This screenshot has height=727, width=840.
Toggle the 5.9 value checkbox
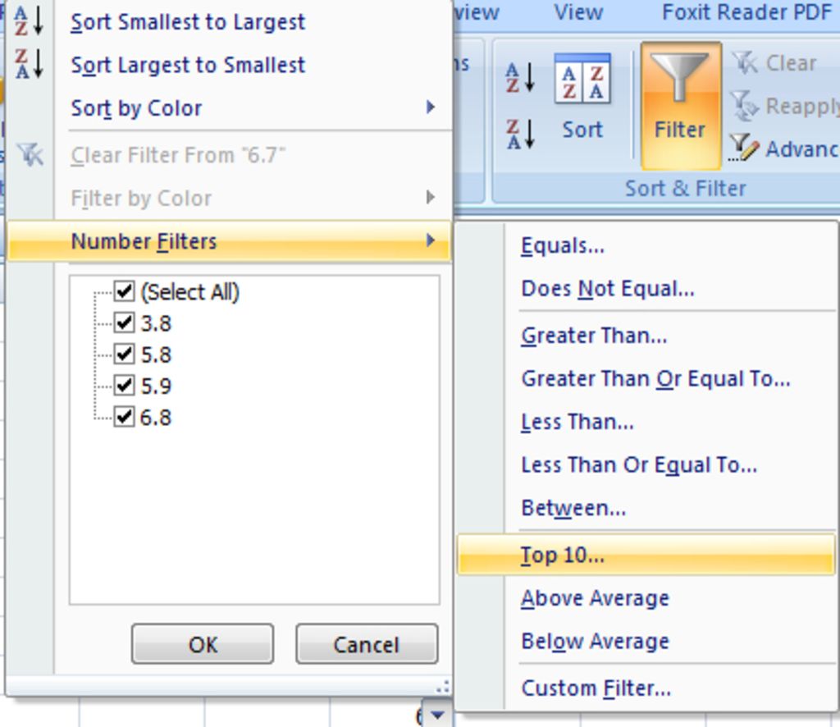(x=125, y=386)
